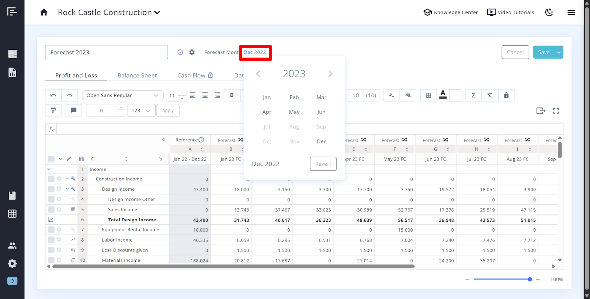Click the font color A icon

[x=443, y=95]
